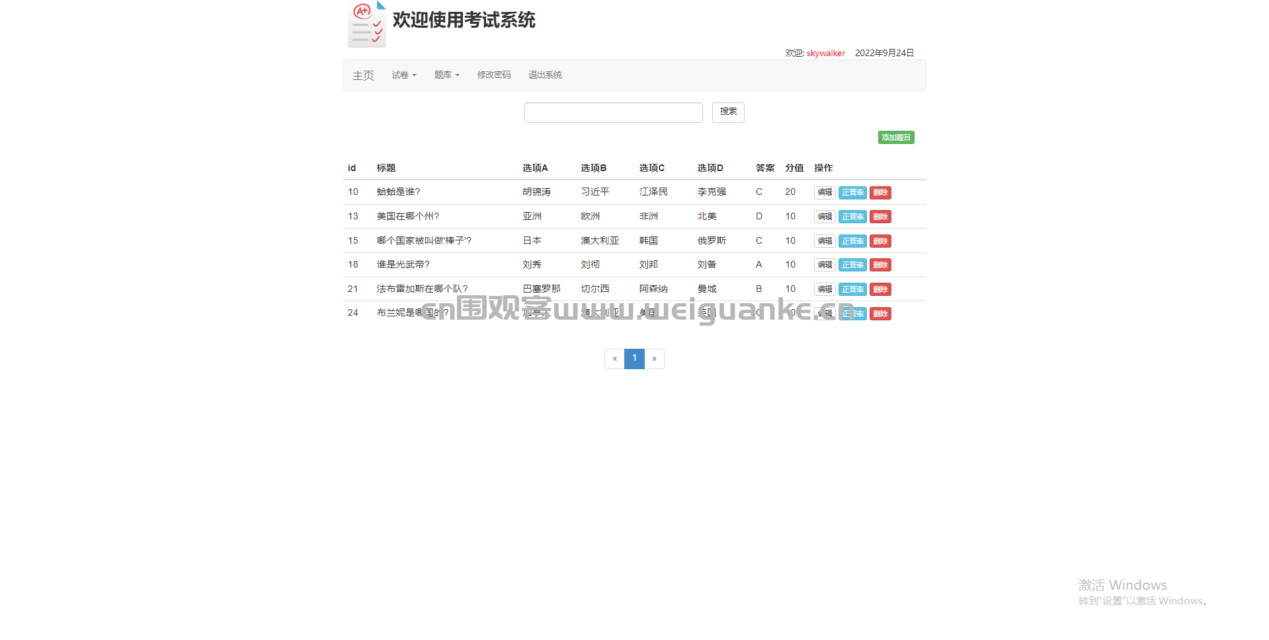The width and height of the screenshot is (1269, 640).
Task: Click the question title 哪个国家被叫做'棒子'?
Action: click(x=424, y=241)
